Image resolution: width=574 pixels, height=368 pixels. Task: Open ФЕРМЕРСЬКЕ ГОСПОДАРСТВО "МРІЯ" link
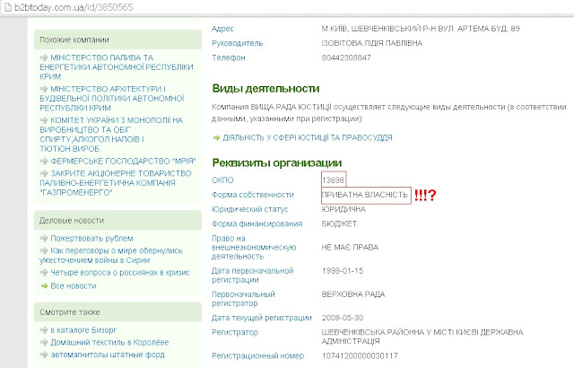(x=123, y=162)
